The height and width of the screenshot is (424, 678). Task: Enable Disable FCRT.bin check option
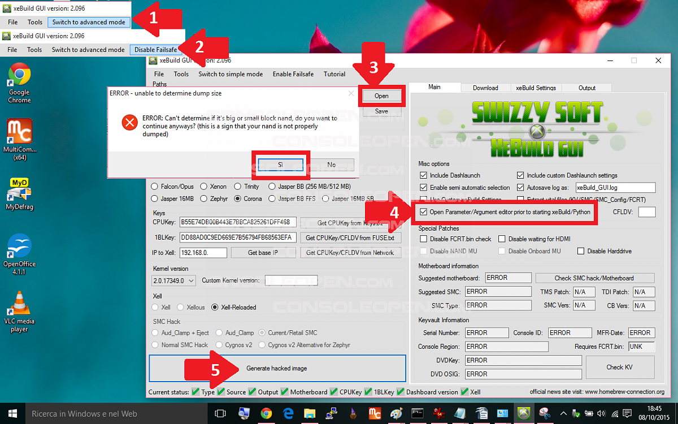[424, 239]
